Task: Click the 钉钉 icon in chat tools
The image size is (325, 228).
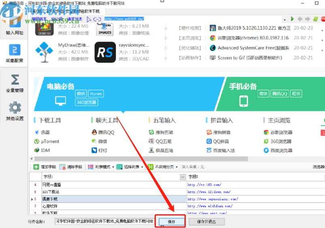Action: point(94,150)
